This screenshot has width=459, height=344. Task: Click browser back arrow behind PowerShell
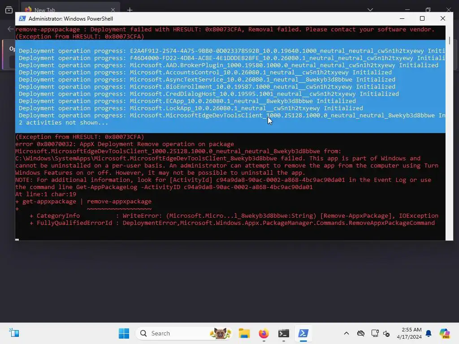pos(10,29)
